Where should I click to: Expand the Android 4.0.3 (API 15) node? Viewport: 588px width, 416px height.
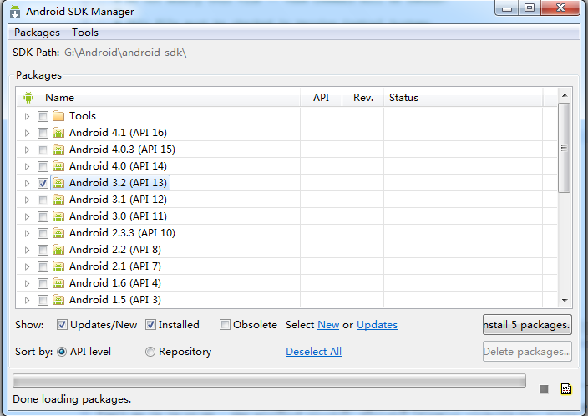pyautogui.click(x=28, y=150)
